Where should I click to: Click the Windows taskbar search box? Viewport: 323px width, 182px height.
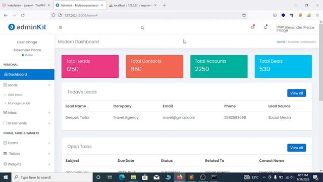pos(52,177)
